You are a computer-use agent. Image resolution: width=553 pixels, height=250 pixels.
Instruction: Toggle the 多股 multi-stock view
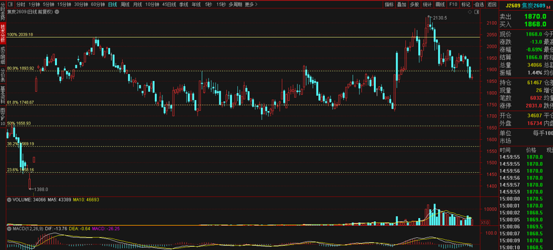(414, 4)
